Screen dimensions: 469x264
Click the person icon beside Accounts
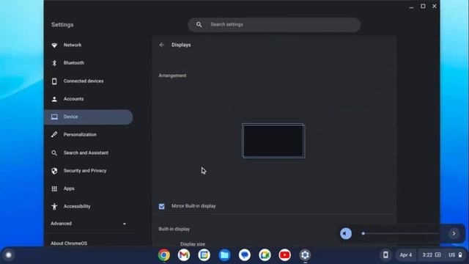[54, 99]
